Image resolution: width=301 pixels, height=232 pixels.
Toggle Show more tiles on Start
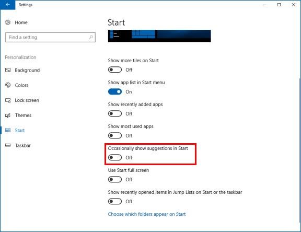[x=115, y=69]
